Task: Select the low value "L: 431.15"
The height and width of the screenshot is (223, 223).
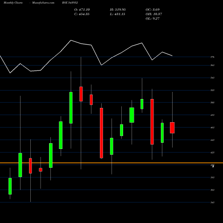Action: pos(117,14)
